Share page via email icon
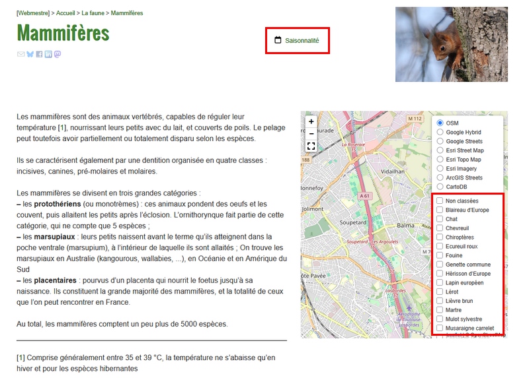Image resolution: width=529 pixels, height=378 pixels. [20, 54]
